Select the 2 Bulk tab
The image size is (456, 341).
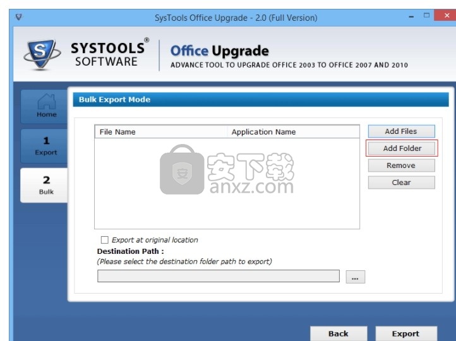coord(44,185)
